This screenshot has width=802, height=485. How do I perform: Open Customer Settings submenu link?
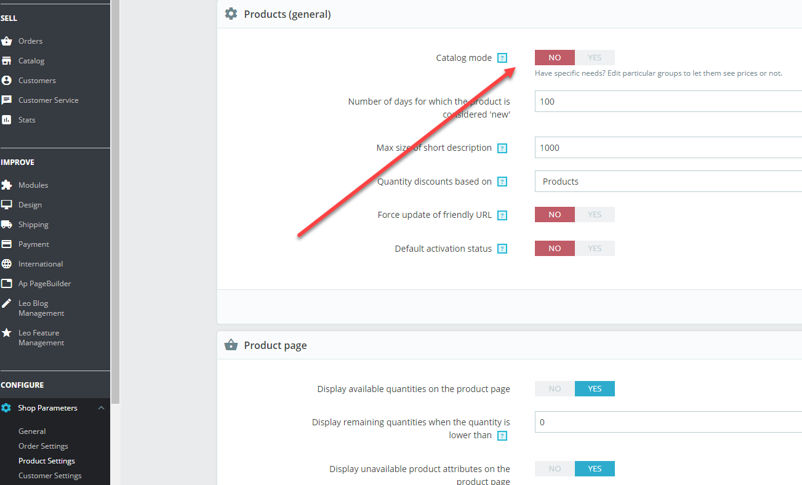(x=50, y=476)
